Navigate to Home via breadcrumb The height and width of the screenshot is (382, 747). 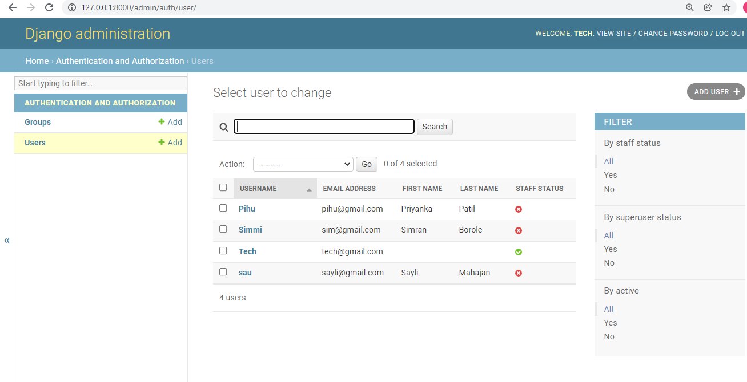tap(37, 60)
